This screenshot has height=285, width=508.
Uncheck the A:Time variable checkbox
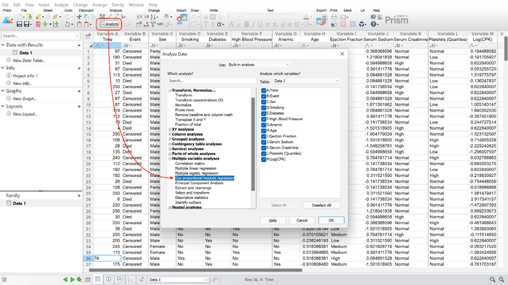[263, 90]
